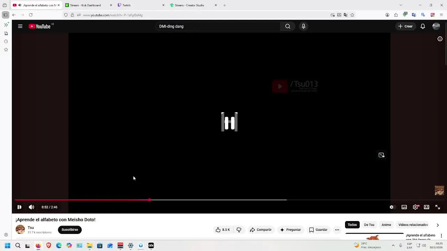Click the Preguntar button
The width and height of the screenshot is (447, 251).
pos(290,230)
